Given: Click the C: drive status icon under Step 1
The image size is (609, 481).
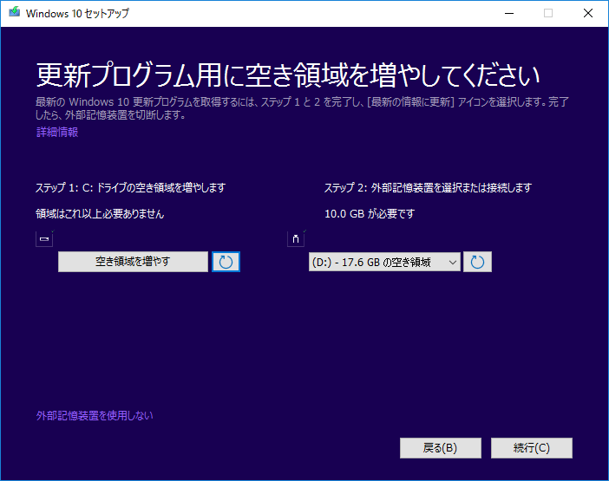Looking at the screenshot, I should point(44,239).
